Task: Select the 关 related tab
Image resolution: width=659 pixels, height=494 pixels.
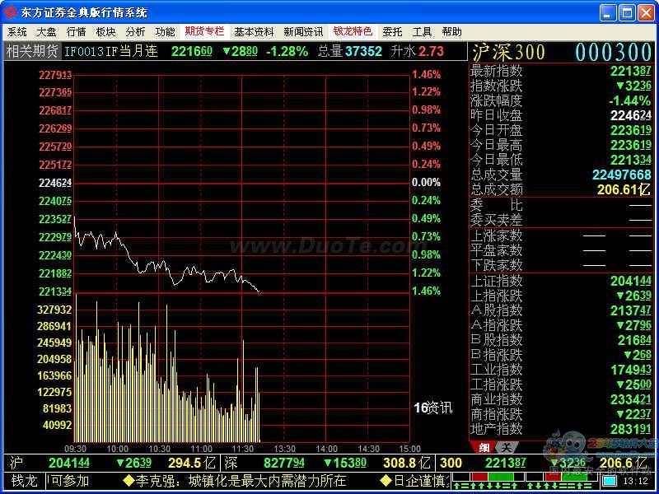Action: pyautogui.click(x=507, y=448)
